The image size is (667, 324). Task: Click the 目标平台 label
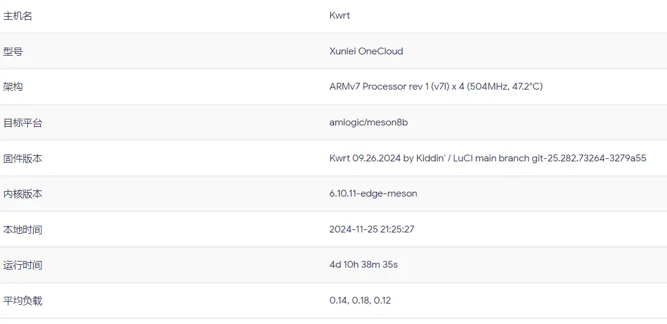click(23, 122)
